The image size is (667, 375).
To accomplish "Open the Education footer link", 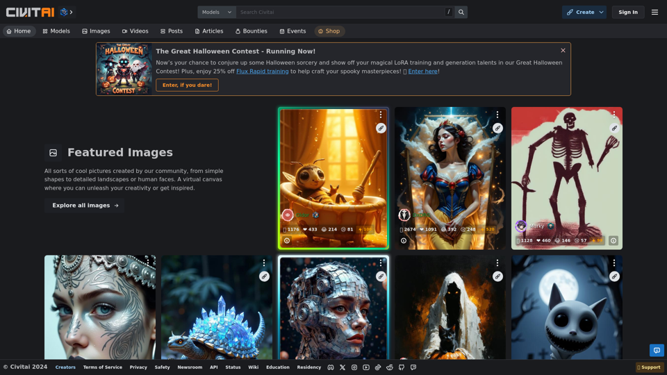I will coord(278,367).
